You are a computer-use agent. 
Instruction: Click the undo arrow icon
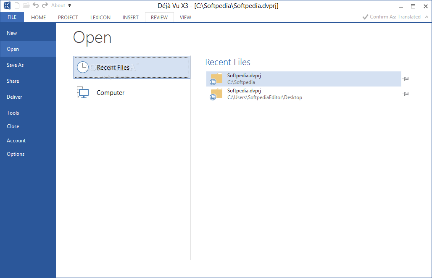(x=36, y=5)
